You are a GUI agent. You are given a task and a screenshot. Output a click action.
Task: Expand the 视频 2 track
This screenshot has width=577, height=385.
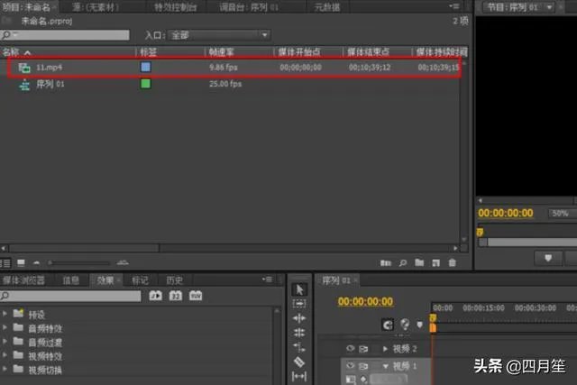pyautogui.click(x=385, y=349)
